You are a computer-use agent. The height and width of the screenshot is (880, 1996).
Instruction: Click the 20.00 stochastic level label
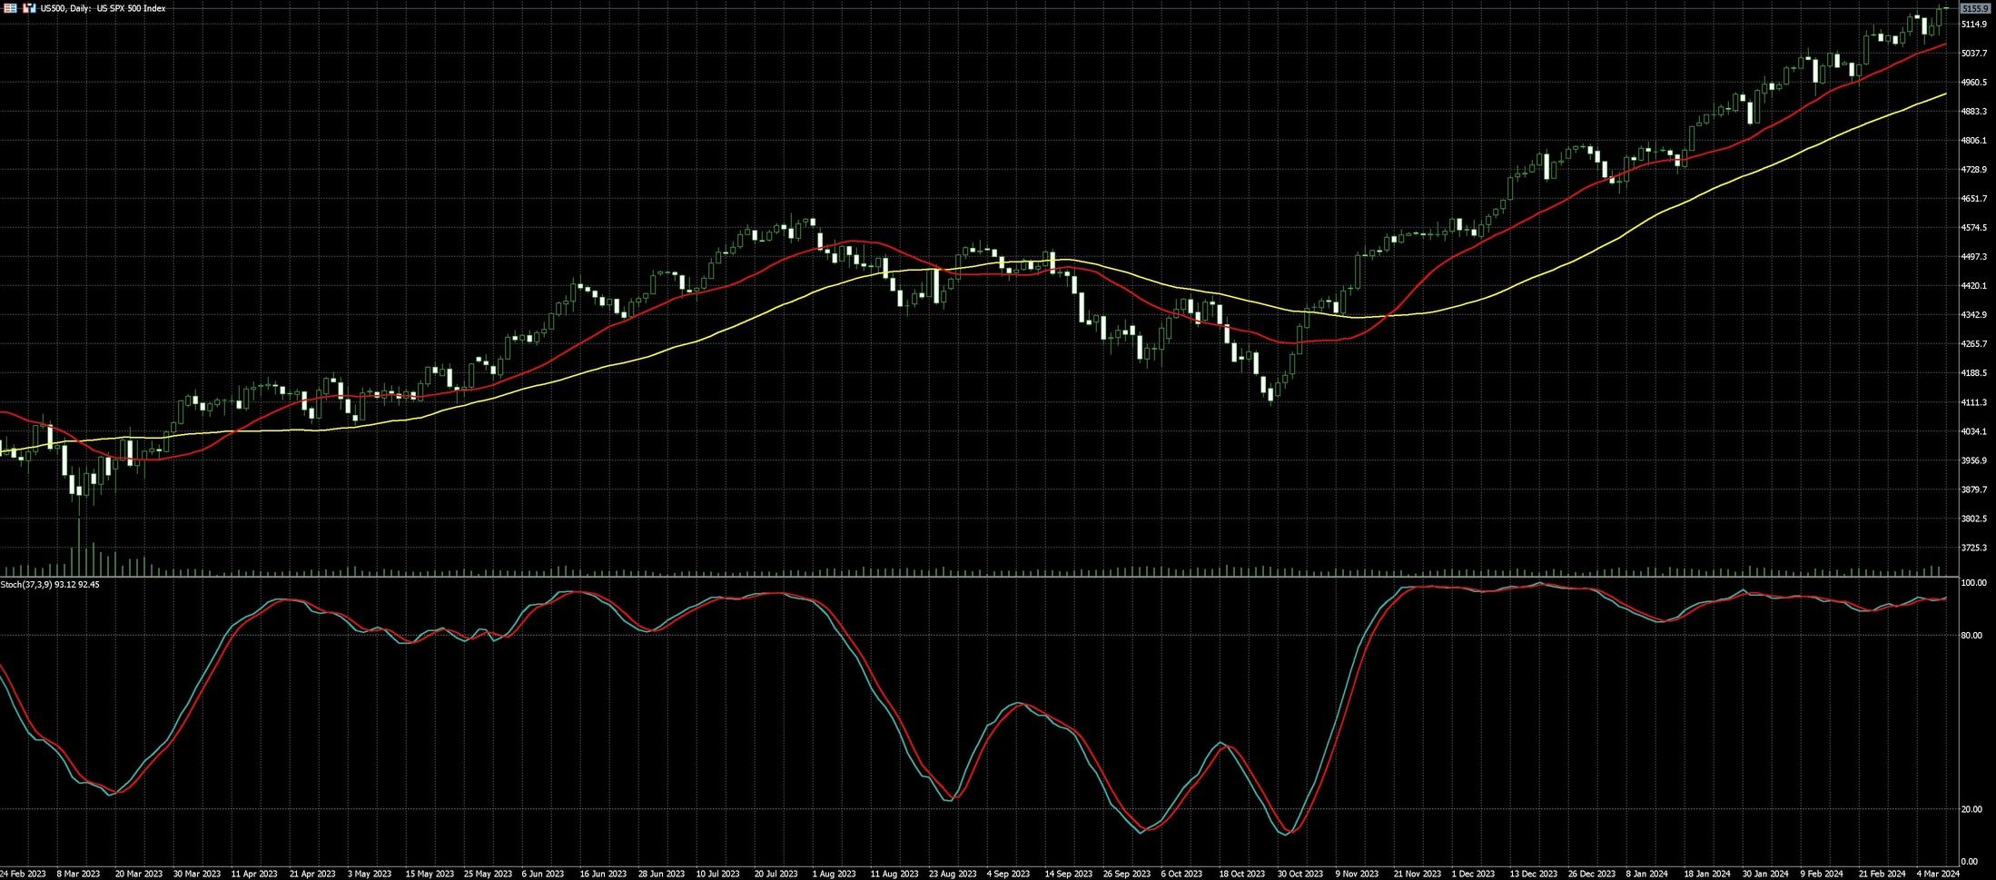pos(1971,810)
